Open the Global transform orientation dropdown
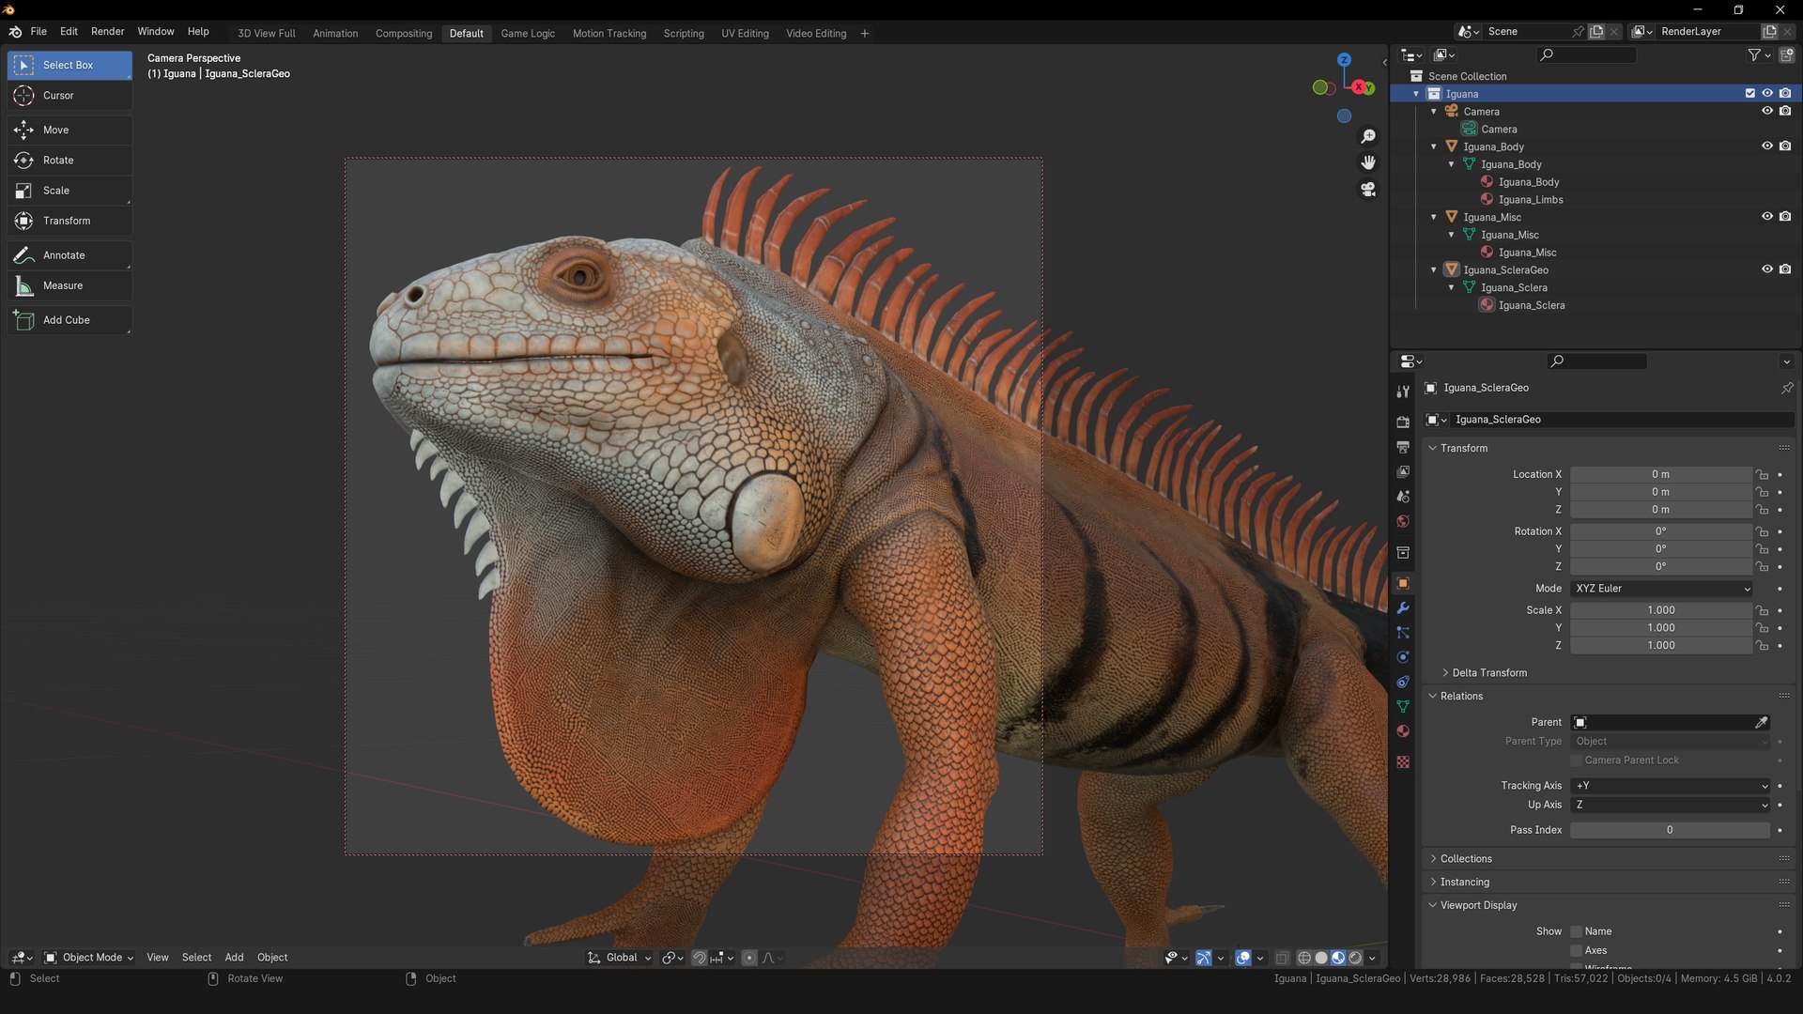Screen dimensions: 1803x1014 620,958
